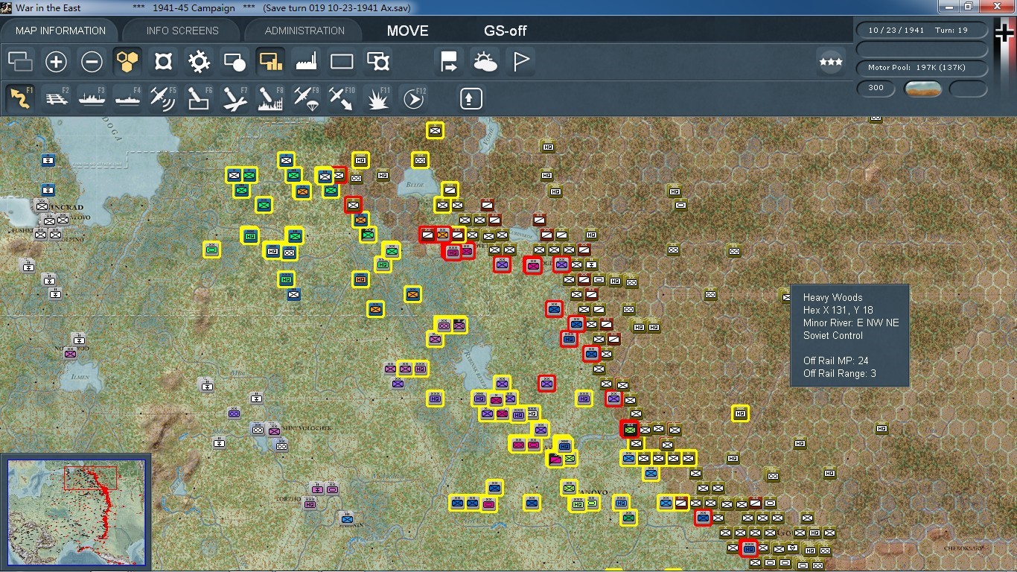Click the 'Off Rail Range: 3' text

tap(839, 374)
